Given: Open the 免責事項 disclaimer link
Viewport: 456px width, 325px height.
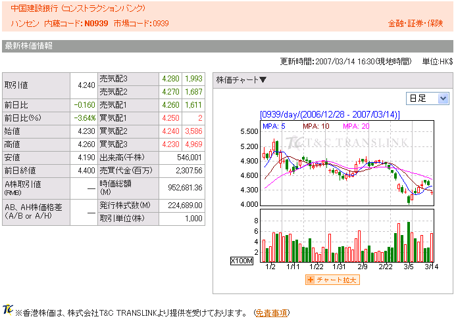Looking at the screenshot, I should point(271,313).
